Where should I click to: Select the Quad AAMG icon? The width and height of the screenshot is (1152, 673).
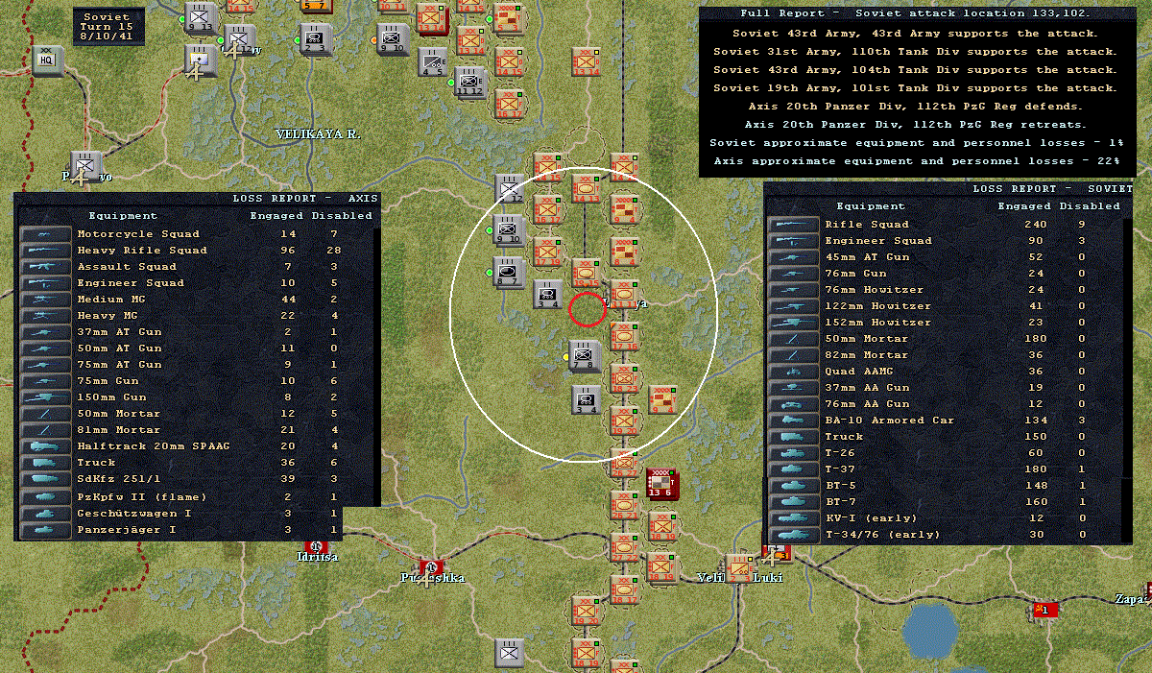[793, 372]
